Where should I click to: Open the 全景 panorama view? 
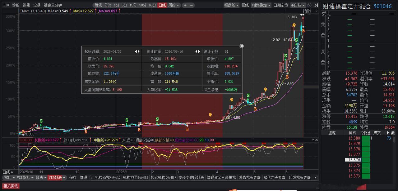(x=37, y=5)
